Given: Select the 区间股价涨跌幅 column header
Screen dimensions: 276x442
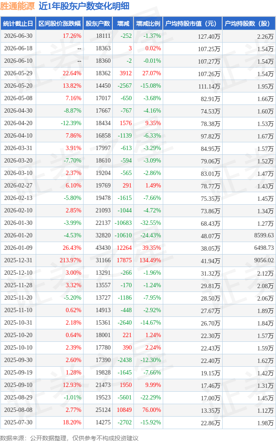Looking at the screenshot, I should pyautogui.click(x=59, y=24).
